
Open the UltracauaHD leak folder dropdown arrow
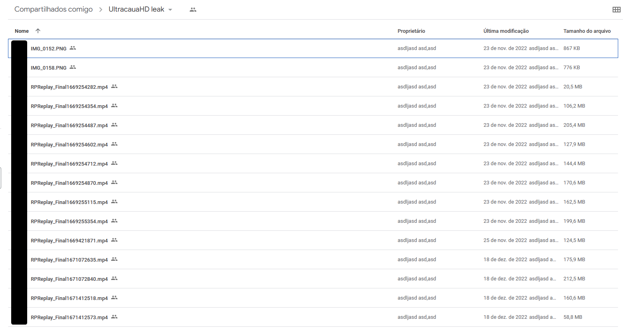tap(170, 10)
